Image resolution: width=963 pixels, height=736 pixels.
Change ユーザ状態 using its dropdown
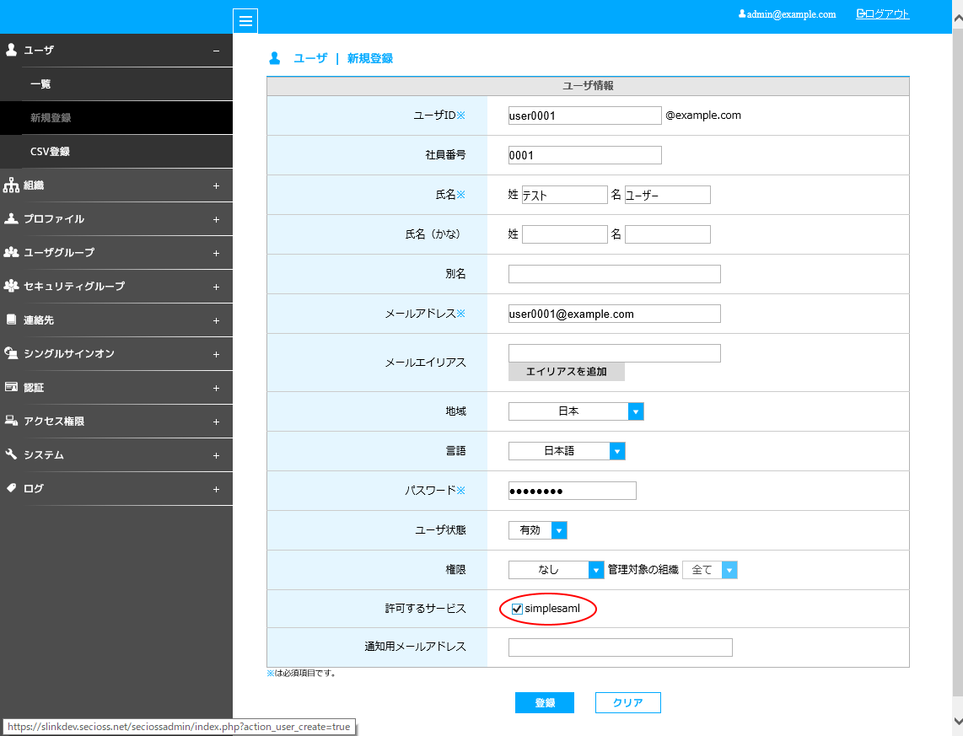coord(558,529)
